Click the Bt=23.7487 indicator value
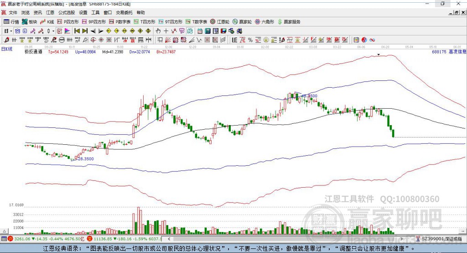The height and width of the screenshot is (253, 467). tap(166, 52)
